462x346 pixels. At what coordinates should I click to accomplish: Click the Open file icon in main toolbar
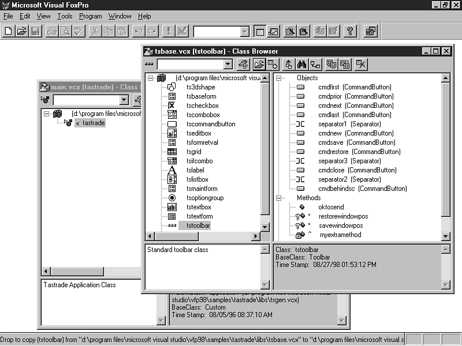22,31
